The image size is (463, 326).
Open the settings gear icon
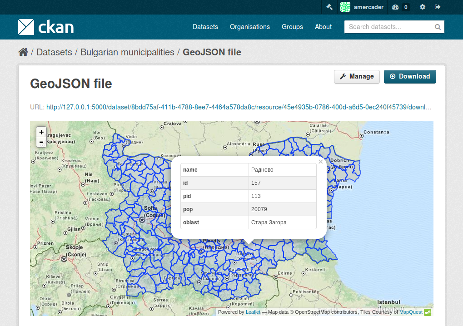pos(423,7)
